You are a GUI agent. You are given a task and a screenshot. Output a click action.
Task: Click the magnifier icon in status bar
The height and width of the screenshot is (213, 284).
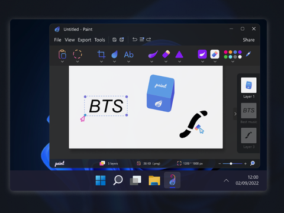[x=253, y=163]
